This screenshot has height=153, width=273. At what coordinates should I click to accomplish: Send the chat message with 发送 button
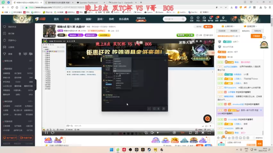pyautogui.click(x=260, y=143)
